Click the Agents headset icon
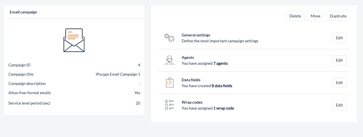363x137 pixels. (169, 60)
